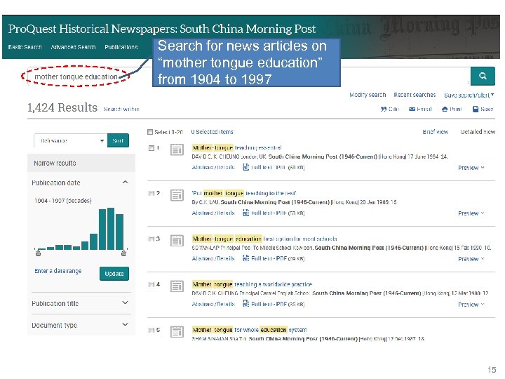Image resolution: width=505 pixels, height=379 pixels.
Task: Click Abstract/Details for result 1
Action: [x=213, y=167]
